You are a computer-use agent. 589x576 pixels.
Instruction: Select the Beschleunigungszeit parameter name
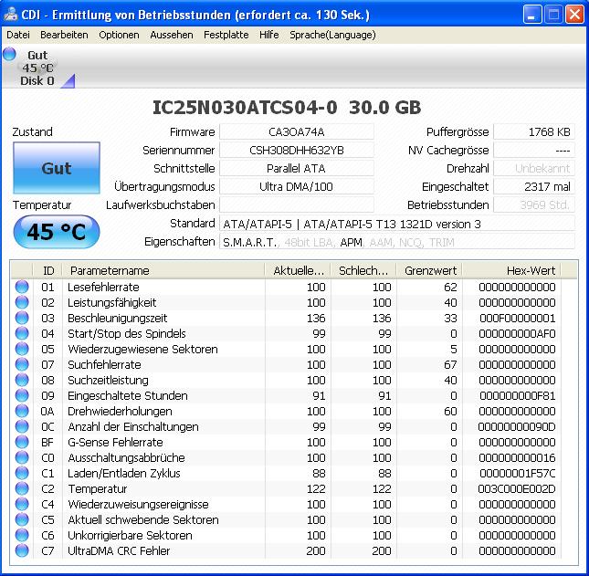(117, 318)
